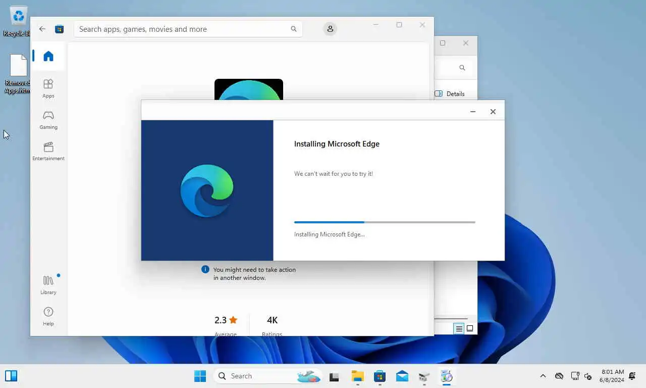Viewport: 646px width, 388px height.
Task: Open File Explorer from the taskbar
Action: 358,376
